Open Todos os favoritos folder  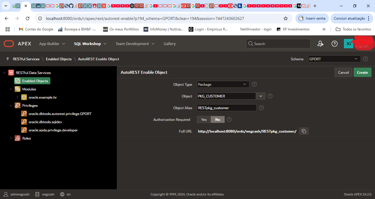(x=353, y=29)
